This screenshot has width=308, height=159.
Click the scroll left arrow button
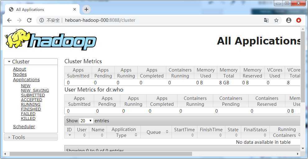coord(5,154)
